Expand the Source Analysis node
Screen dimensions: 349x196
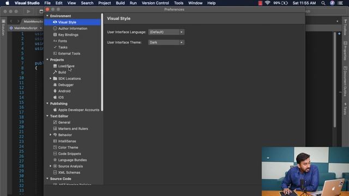click(x=51, y=166)
